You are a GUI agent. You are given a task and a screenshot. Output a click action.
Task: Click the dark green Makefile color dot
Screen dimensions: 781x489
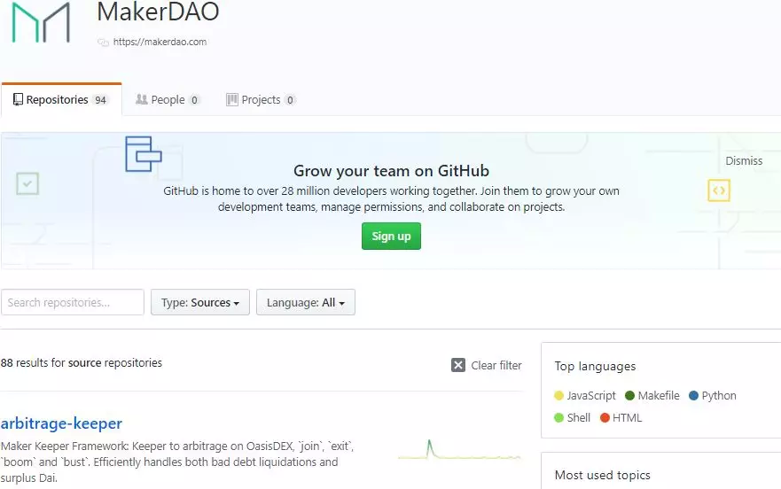[629, 396]
